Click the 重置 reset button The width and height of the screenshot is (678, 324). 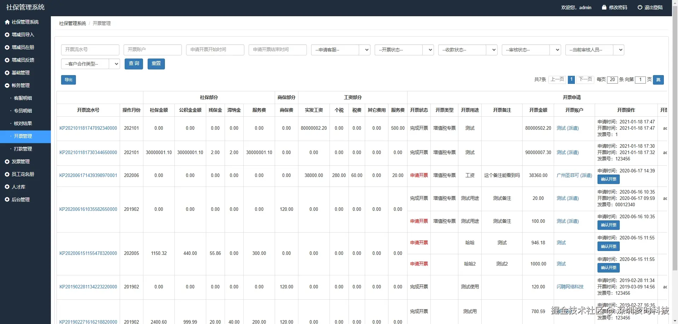(156, 64)
